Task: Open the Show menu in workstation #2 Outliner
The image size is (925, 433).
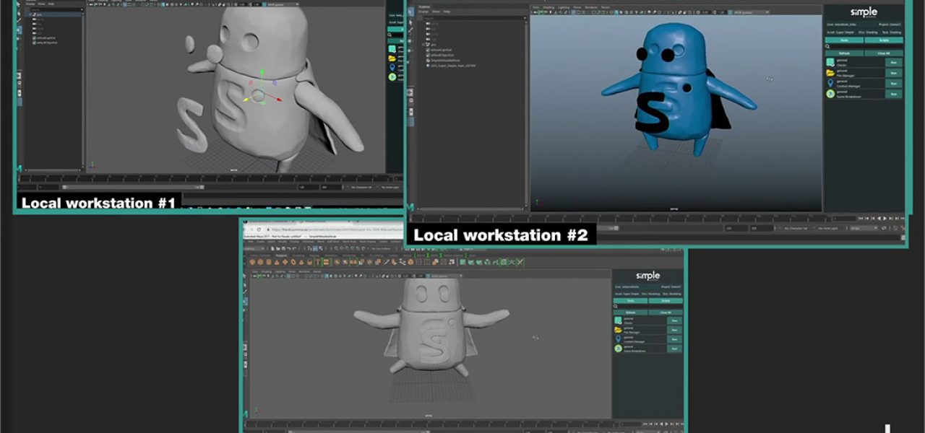Action: pyautogui.click(x=436, y=12)
